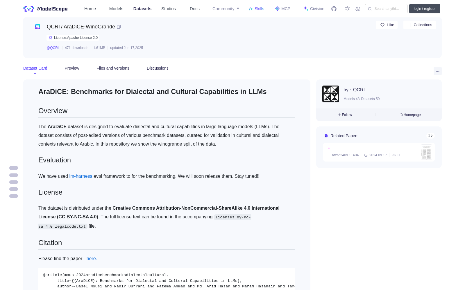Viewport: 465px width, 290px height.
Task: Click the Related Papers document icon
Action: tap(326, 136)
